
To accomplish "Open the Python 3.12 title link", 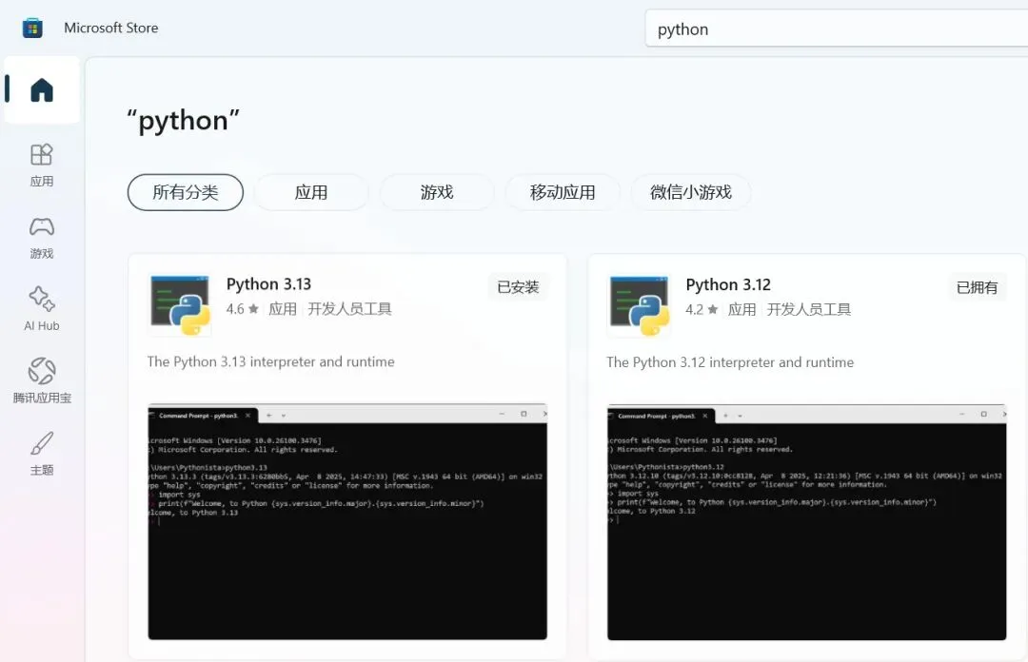I will coord(728,284).
